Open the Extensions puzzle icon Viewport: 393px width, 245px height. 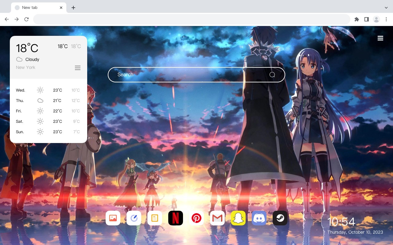click(x=356, y=19)
